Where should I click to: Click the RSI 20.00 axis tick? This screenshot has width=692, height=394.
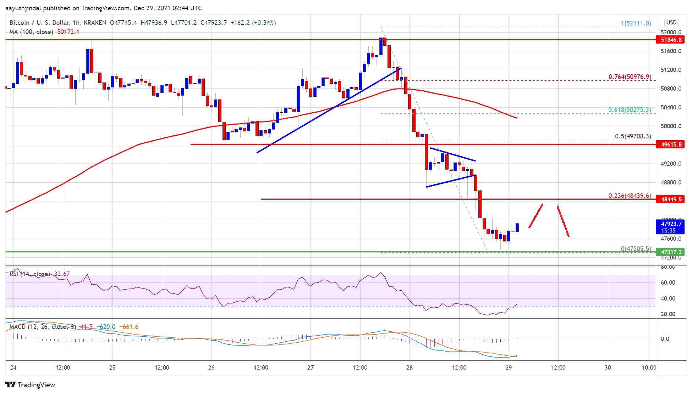point(668,314)
